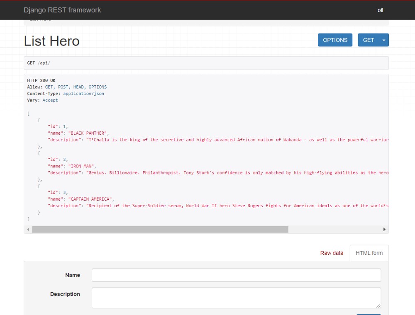Click the left arrow of horizontal scrollbar
The height and width of the screenshot is (315, 415).
(x=28, y=229)
